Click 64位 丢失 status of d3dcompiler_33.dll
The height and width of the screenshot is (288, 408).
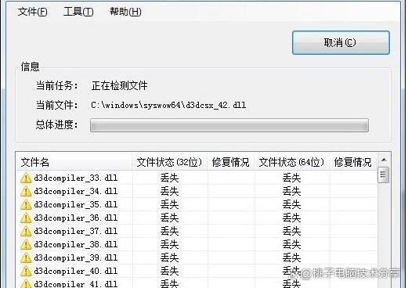291,178
